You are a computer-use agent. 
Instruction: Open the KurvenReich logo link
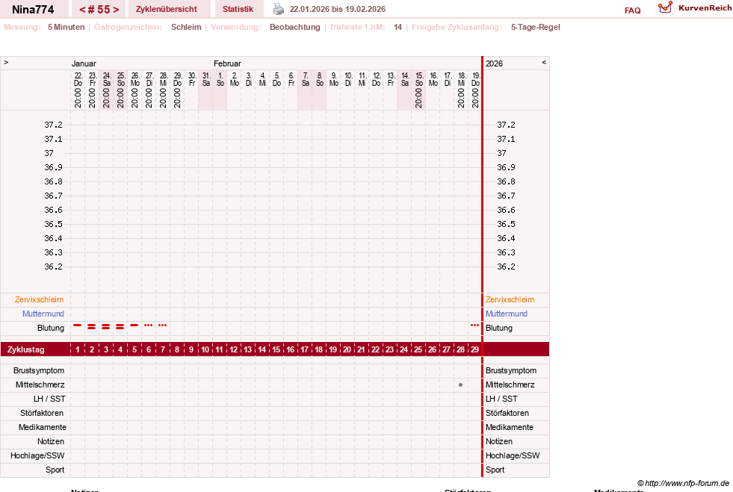(x=695, y=8)
